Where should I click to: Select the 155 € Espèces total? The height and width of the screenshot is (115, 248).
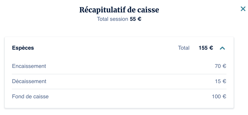[x=206, y=48]
